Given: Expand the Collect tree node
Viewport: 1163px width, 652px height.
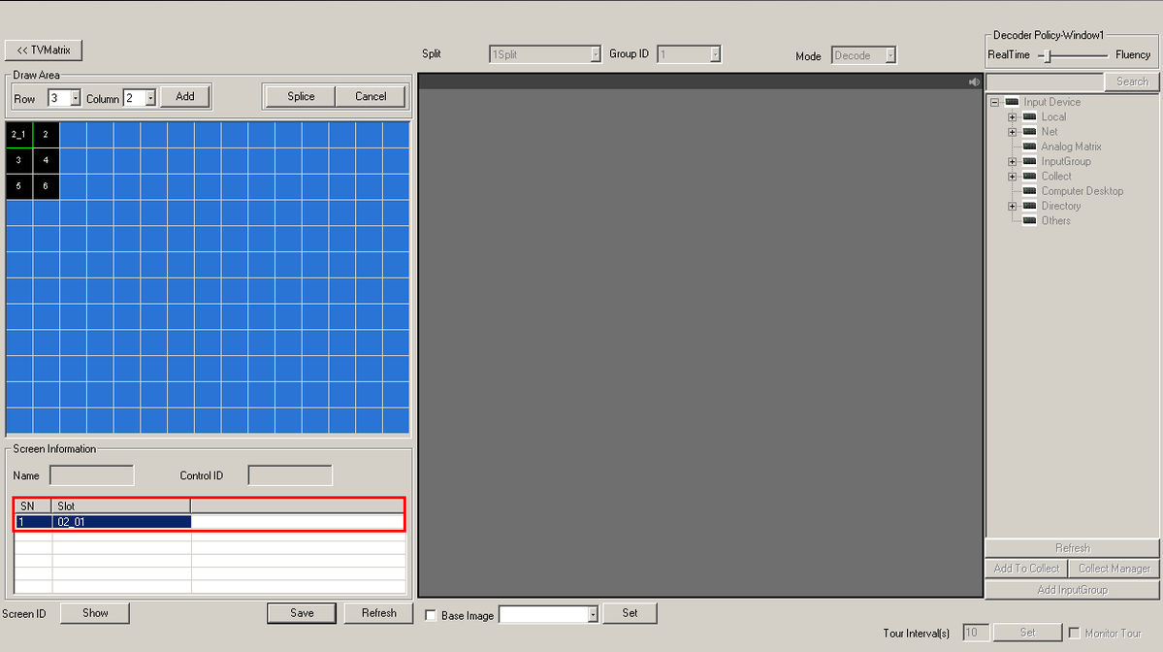Looking at the screenshot, I should click(x=1013, y=177).
